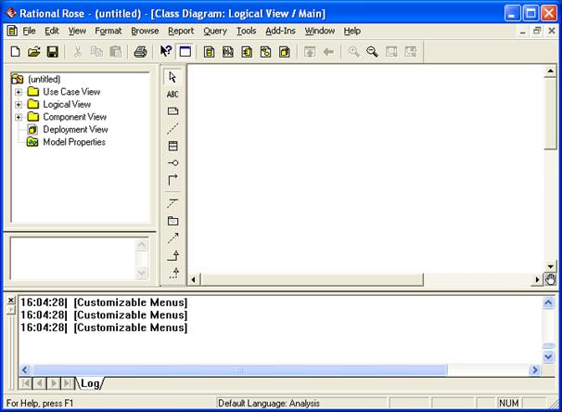Select the Generalization tool

pos(172,255)
